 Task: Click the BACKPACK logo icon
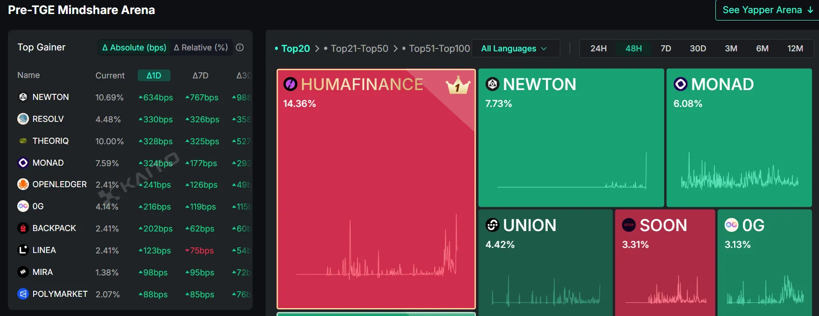pyautogui.click(x=23, y=228)
